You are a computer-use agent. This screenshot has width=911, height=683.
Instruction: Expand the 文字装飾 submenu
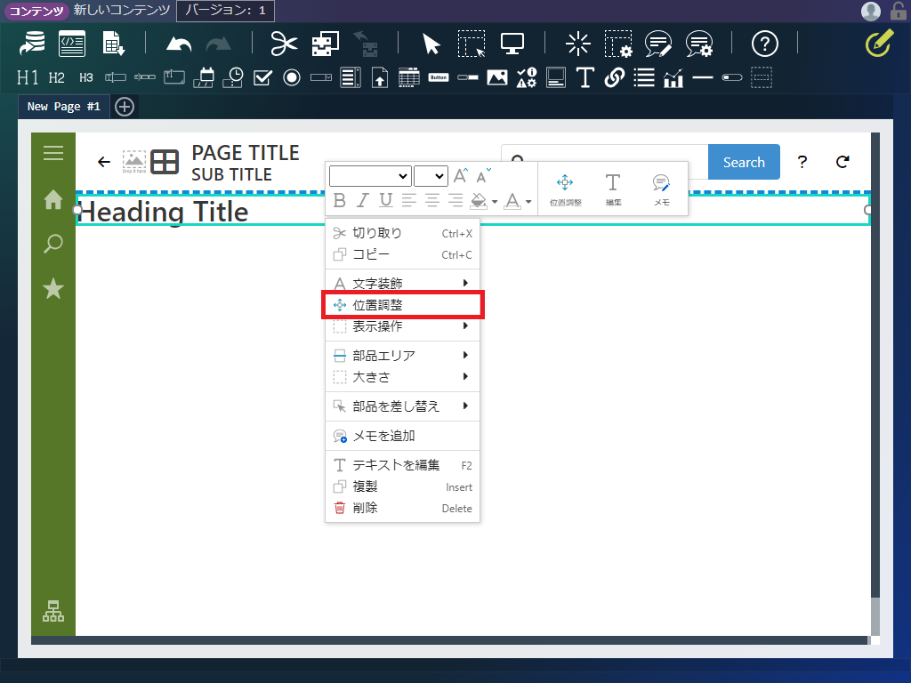pos(403,284)
